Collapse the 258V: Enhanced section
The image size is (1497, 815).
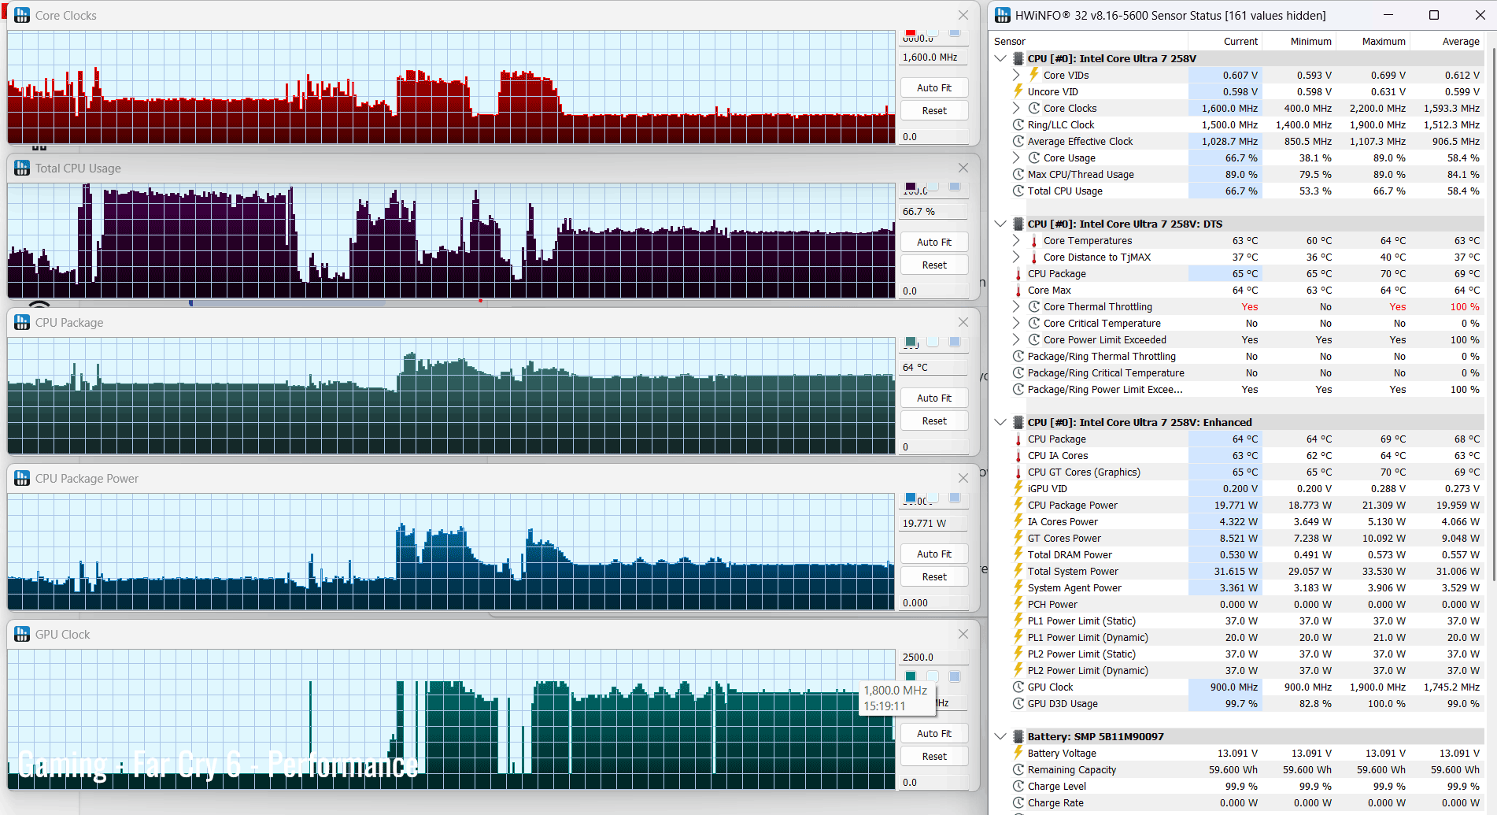click(x=1000, y=422)
